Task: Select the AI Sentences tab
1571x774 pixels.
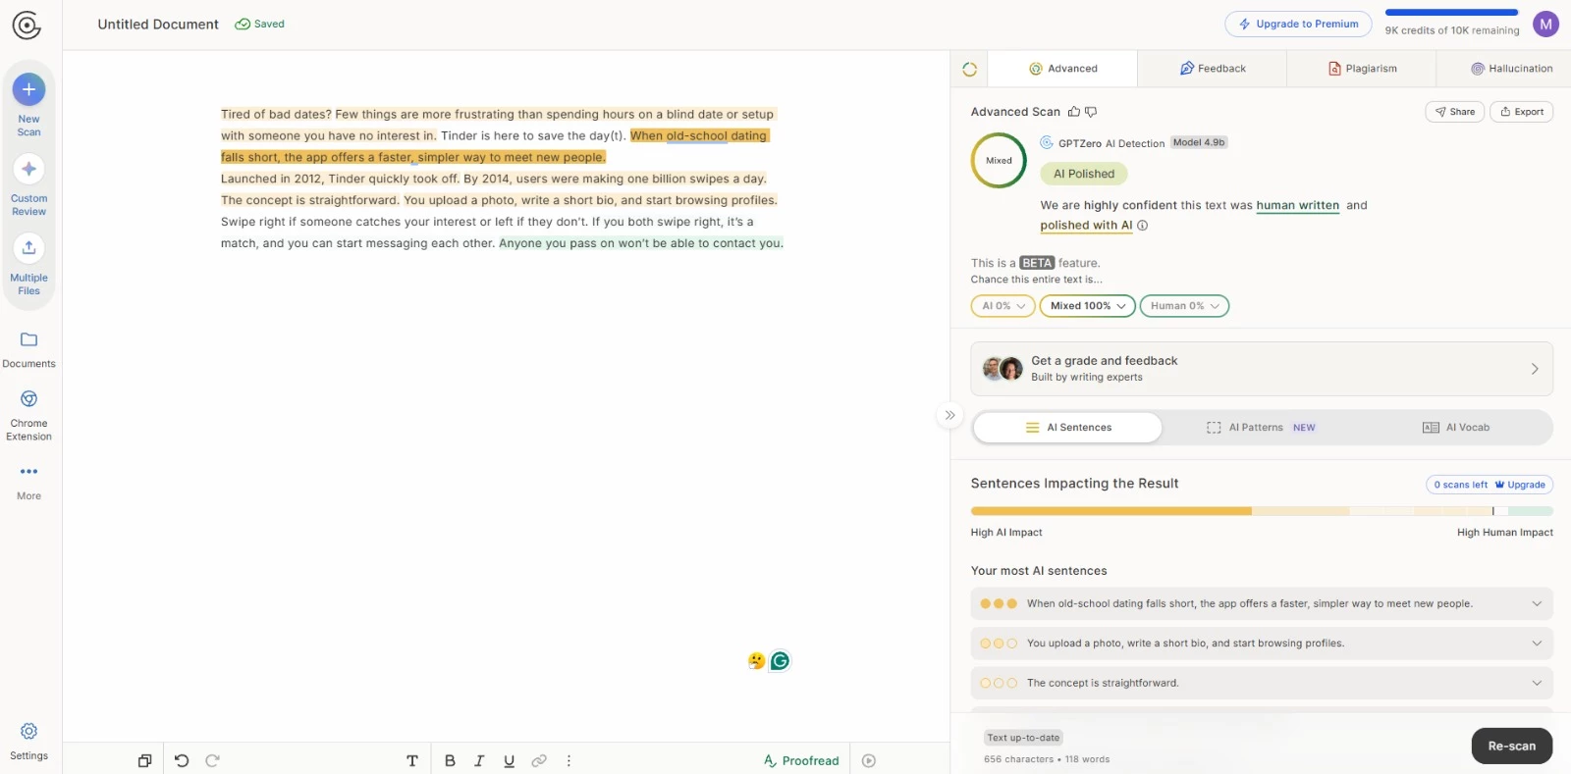Action: point(1068,428)
